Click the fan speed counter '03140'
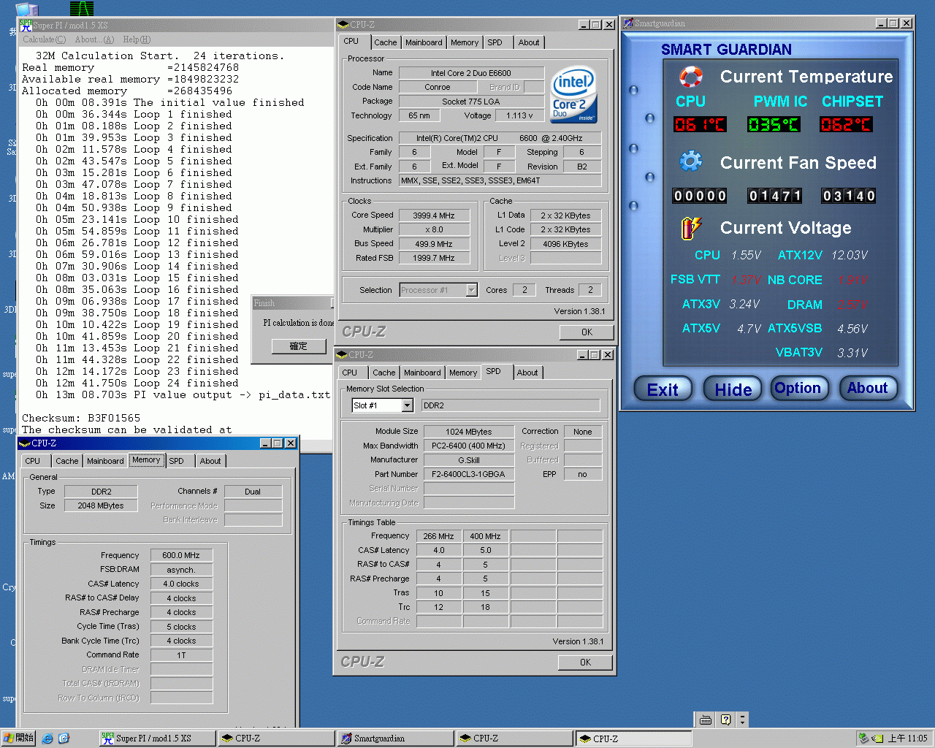935x748 pixels. 848,196
